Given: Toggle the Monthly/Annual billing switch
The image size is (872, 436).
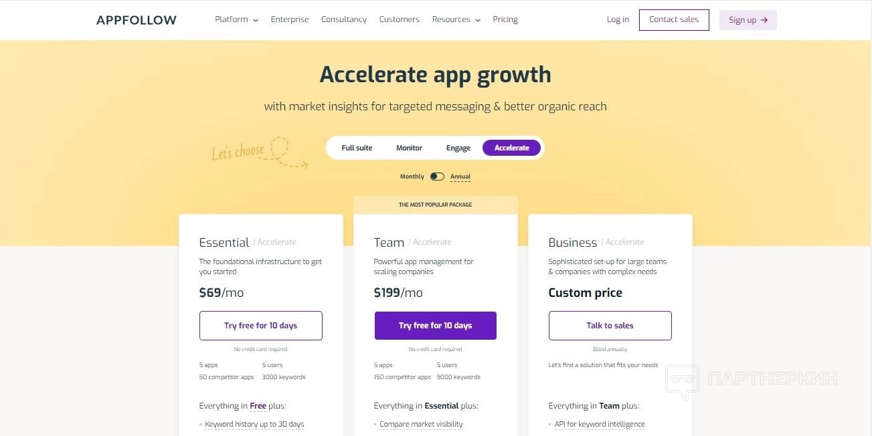Looking at the screenshot, I should pyautogui.click(x=437, y=177).
